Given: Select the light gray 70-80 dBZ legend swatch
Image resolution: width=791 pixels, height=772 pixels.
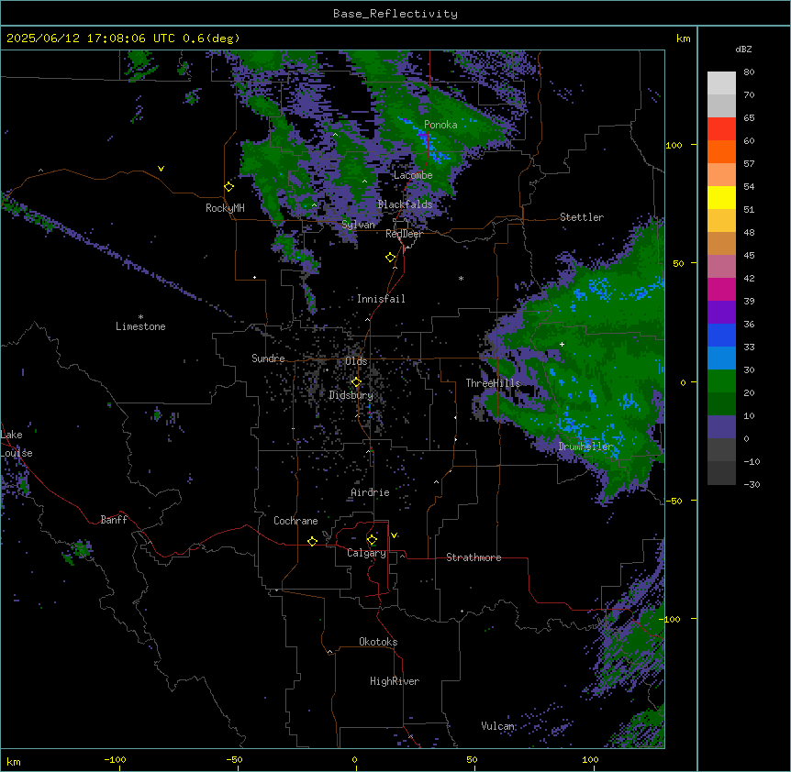Looking at the screenshot, I should [x=721, y=83].
